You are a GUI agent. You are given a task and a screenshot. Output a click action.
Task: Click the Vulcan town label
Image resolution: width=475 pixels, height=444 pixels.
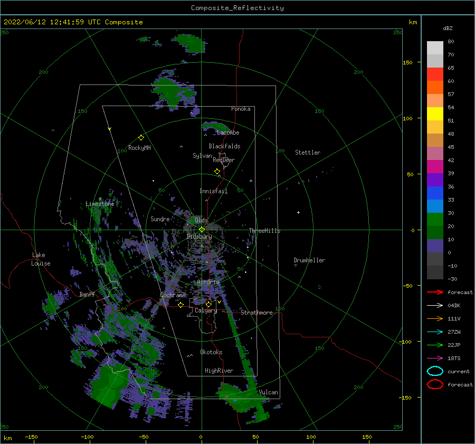(268, 392)
